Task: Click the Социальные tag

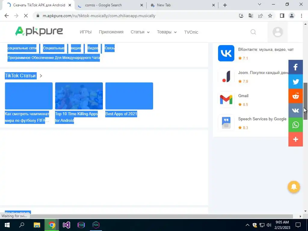Action: [x=54, y=48]
